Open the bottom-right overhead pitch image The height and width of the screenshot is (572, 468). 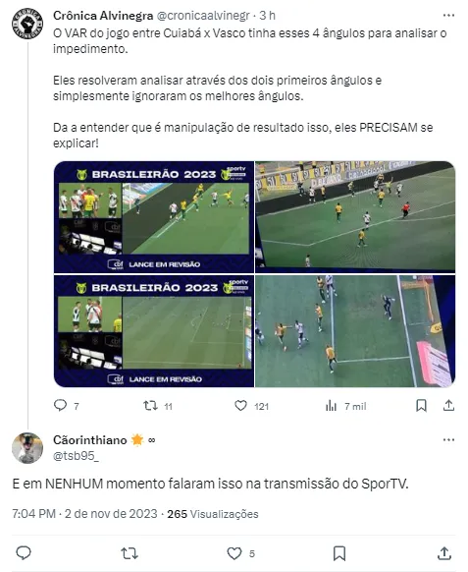coord(355,331)
